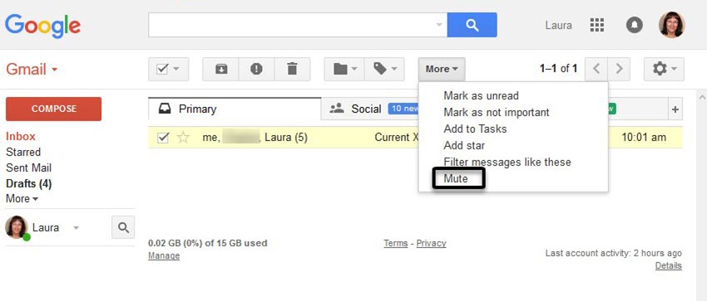Choose Mark as not important
Viewport: 707px width, 301px height.
pos(497,112)
